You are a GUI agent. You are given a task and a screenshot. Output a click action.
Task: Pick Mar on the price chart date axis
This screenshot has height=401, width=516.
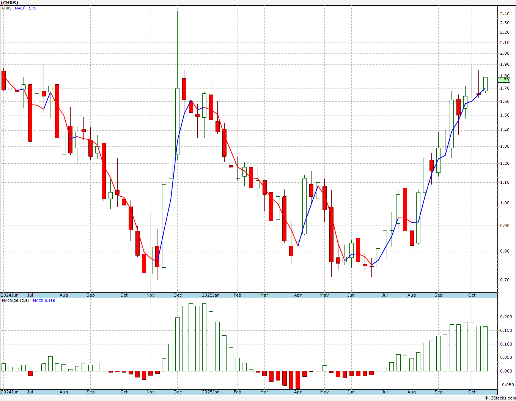click(264, 295)
